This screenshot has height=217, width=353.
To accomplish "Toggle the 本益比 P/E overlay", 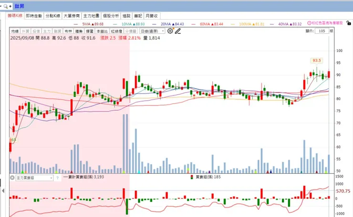I will coord(102,31).
